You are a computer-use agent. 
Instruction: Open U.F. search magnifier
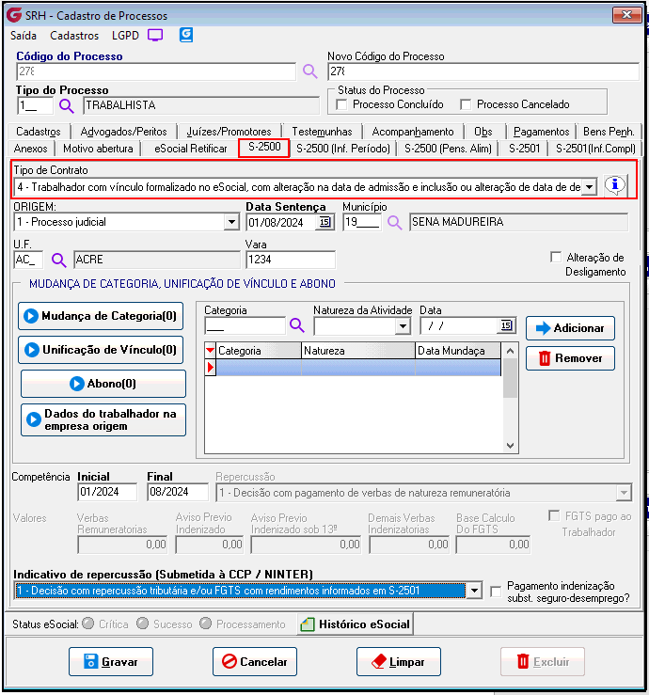coord(58,260)
